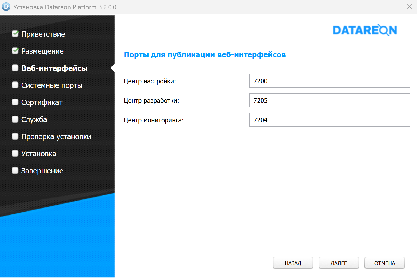The height and width of the screenshot is (278, 417).
Task: Focus the Центр разработки port field
Action: coord(330,100)
